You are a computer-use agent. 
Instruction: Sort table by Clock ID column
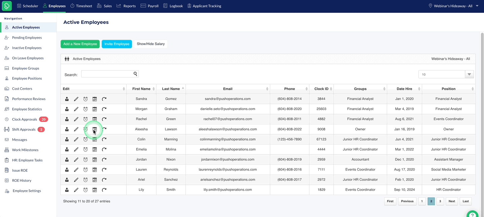[321, 89]
